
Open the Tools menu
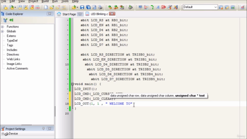(65, 1)
